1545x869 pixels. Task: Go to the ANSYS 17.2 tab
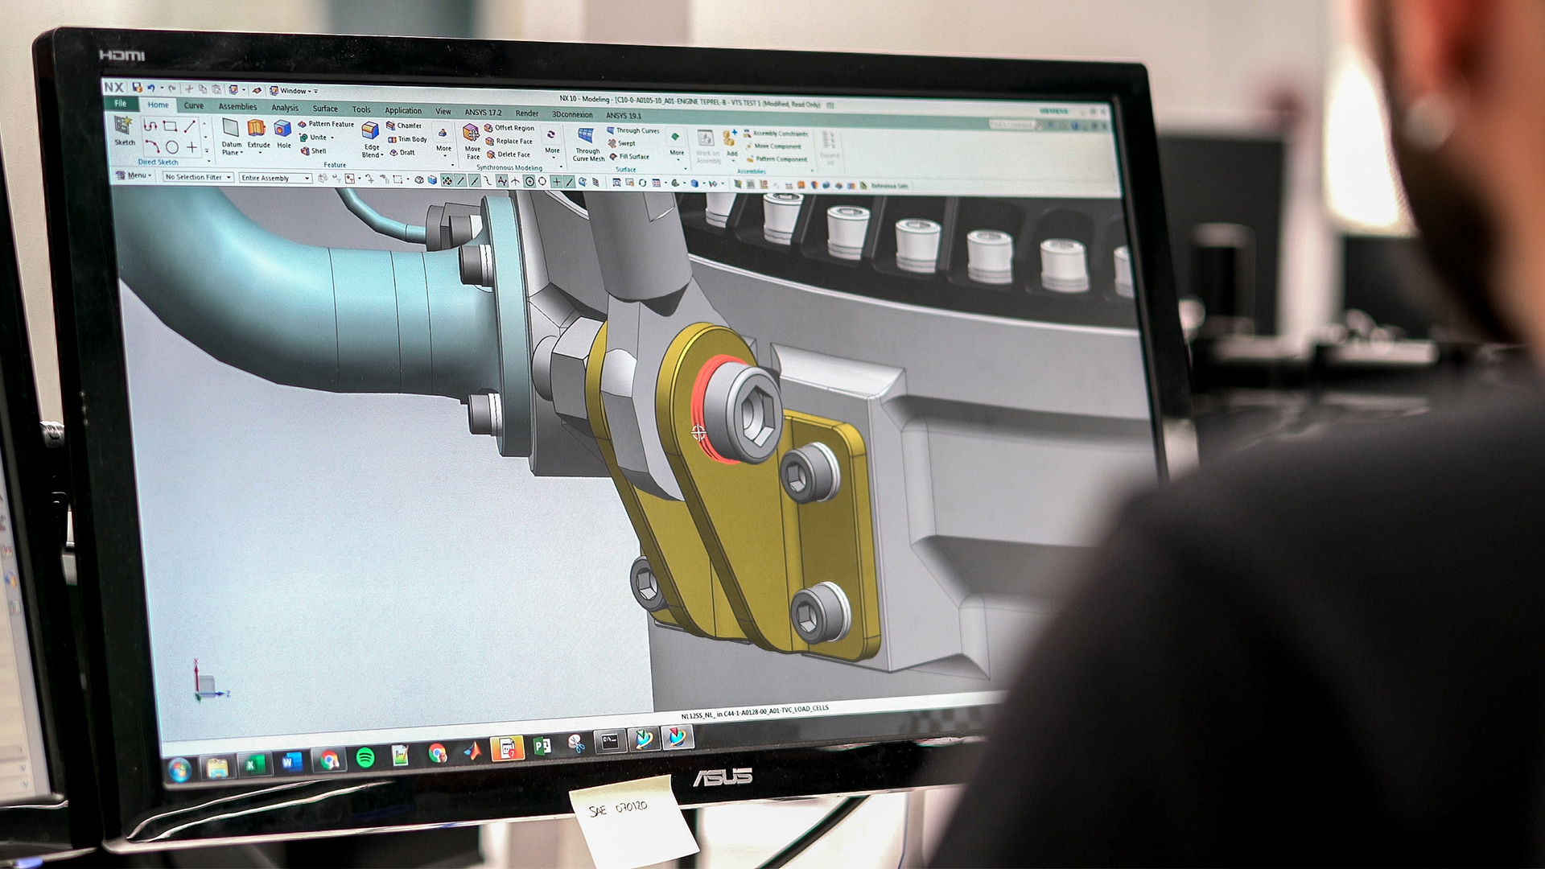click(x=483, y=112)
